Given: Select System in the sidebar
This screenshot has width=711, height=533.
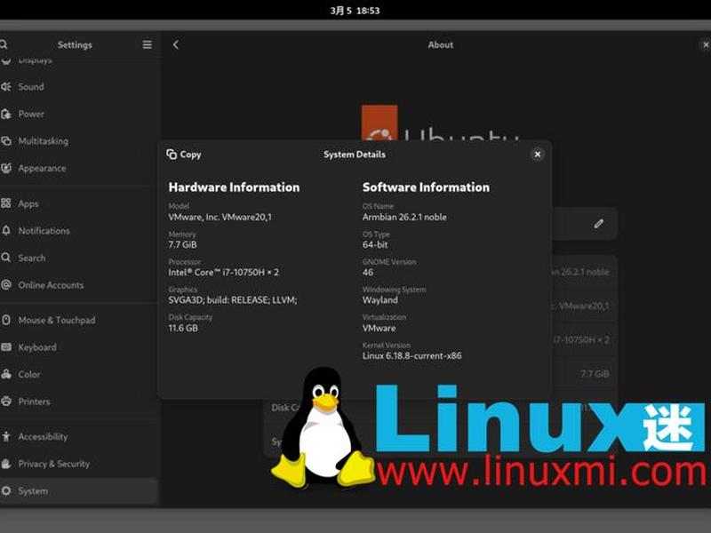Looking at the screenshot, I should click(x=79, y=491).
